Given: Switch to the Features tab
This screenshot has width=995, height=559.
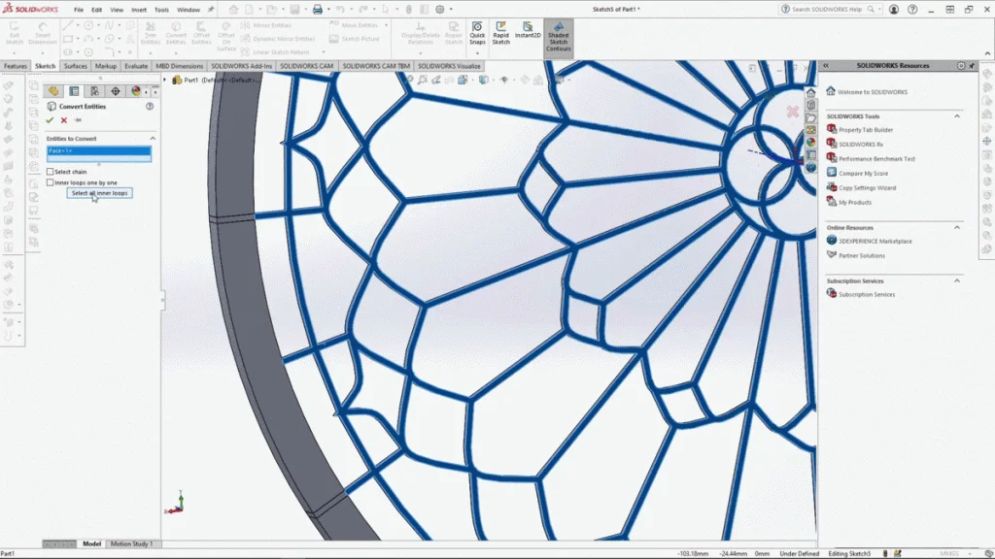Looking at the screenshot, I should pos(16,66).
